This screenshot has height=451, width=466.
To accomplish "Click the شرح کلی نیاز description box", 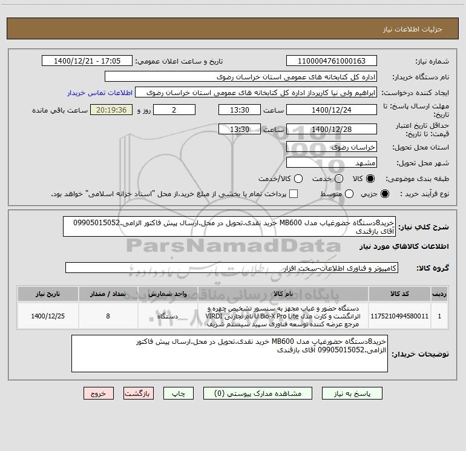I will (229, 226).
